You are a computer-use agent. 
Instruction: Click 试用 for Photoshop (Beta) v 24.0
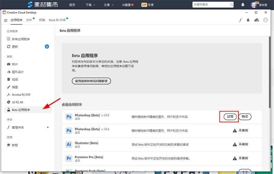pos(230,117)
